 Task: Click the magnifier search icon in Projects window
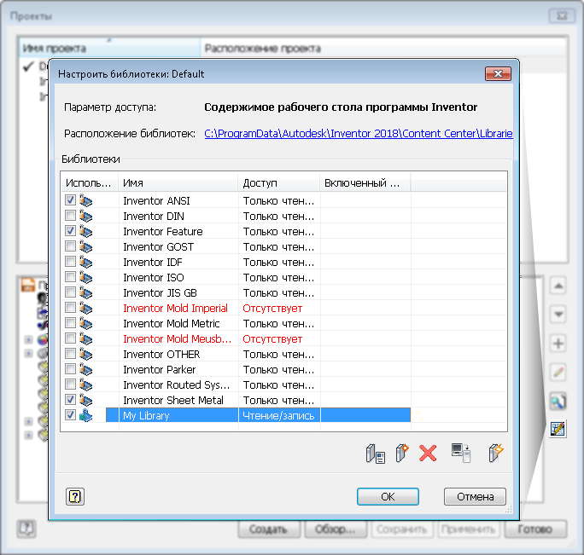point(558,401)
